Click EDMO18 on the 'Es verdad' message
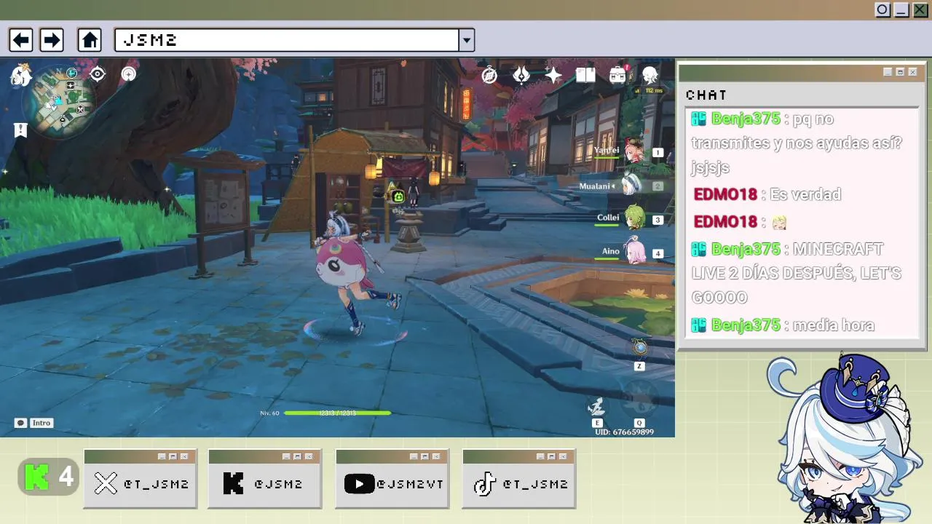The image size is (932, 524). coord(725,194)
